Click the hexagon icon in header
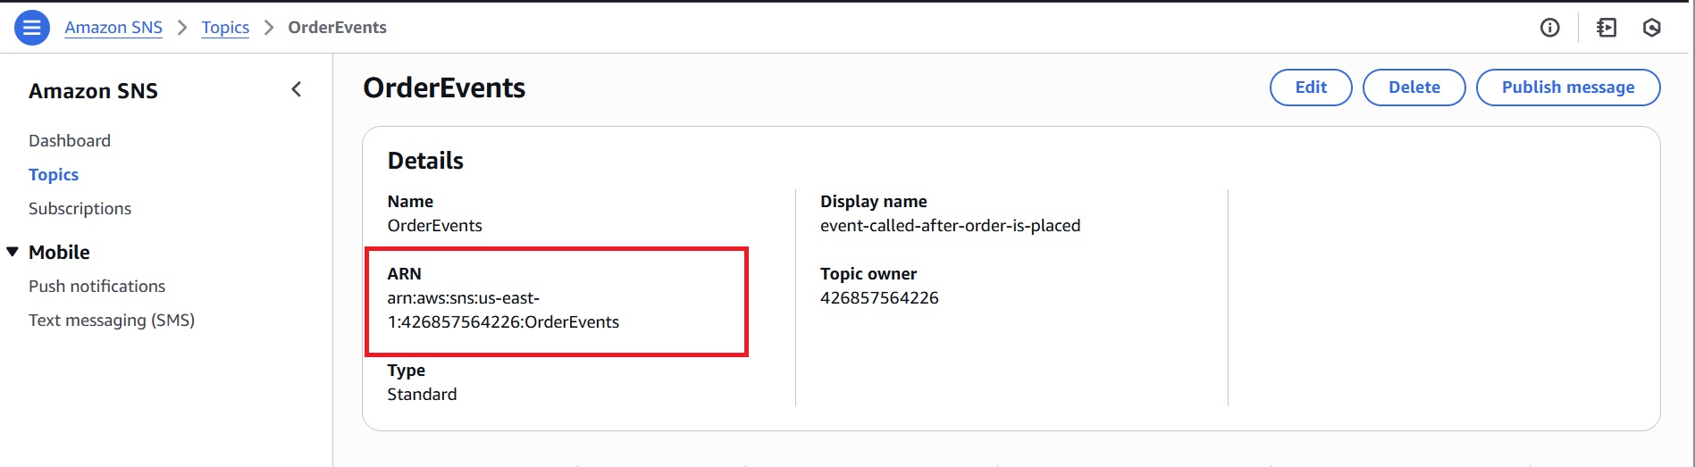Screen dimensions: 1695x467 click(x=1652, y=28)
